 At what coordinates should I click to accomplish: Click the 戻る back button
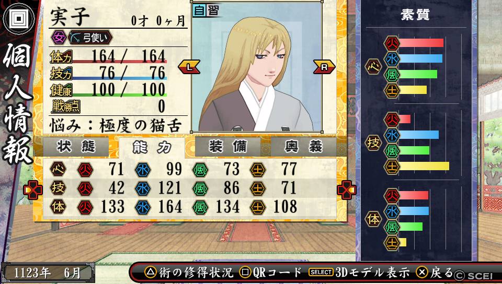pyautogui.click(x=435, y=273)
